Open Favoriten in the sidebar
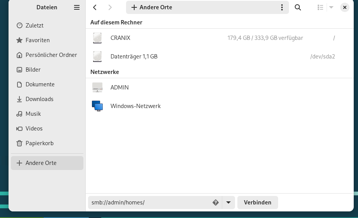358x218 pixels. (38, 40)
